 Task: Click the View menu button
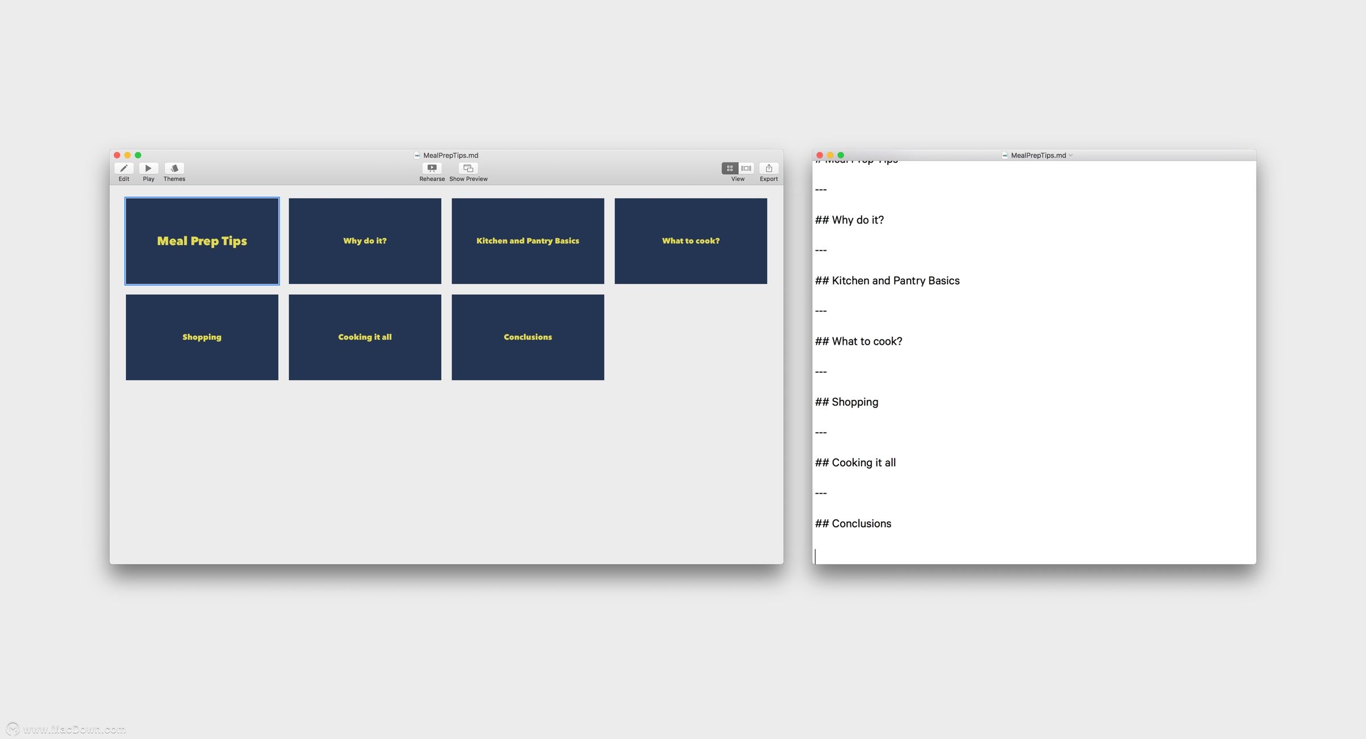737,170
